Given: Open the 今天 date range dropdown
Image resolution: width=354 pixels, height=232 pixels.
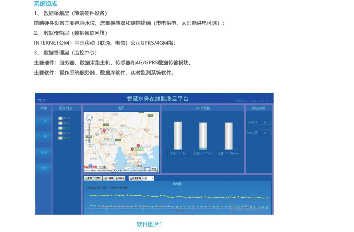Looking at the screenshot, I should point(148,178).
